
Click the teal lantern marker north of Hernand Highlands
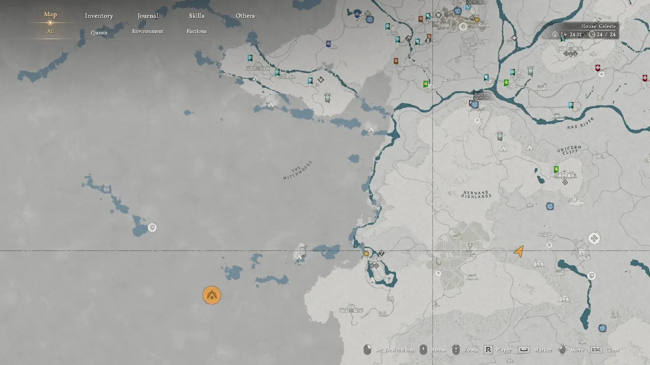[x=500, y=136]
